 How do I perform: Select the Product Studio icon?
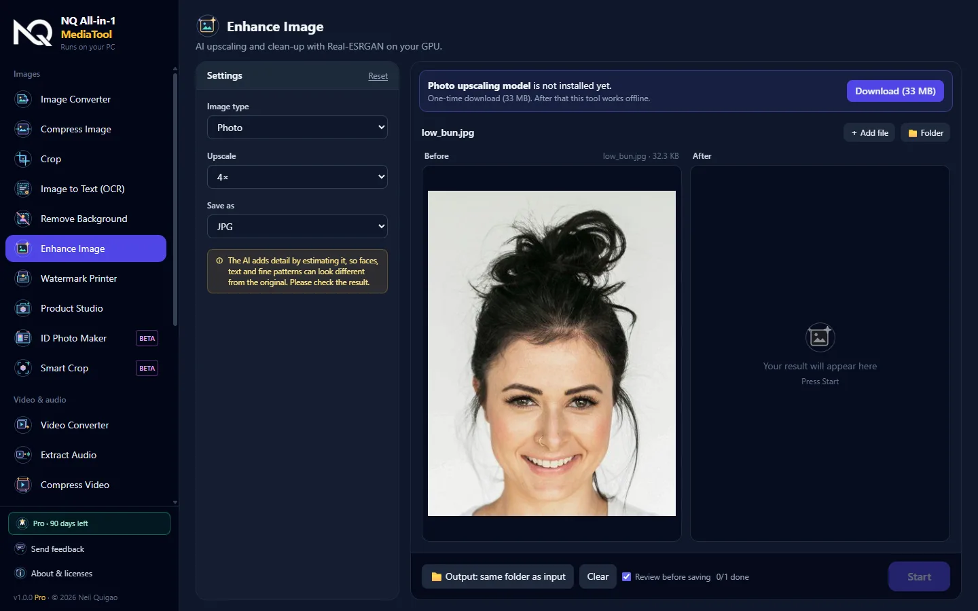[23, 308]
